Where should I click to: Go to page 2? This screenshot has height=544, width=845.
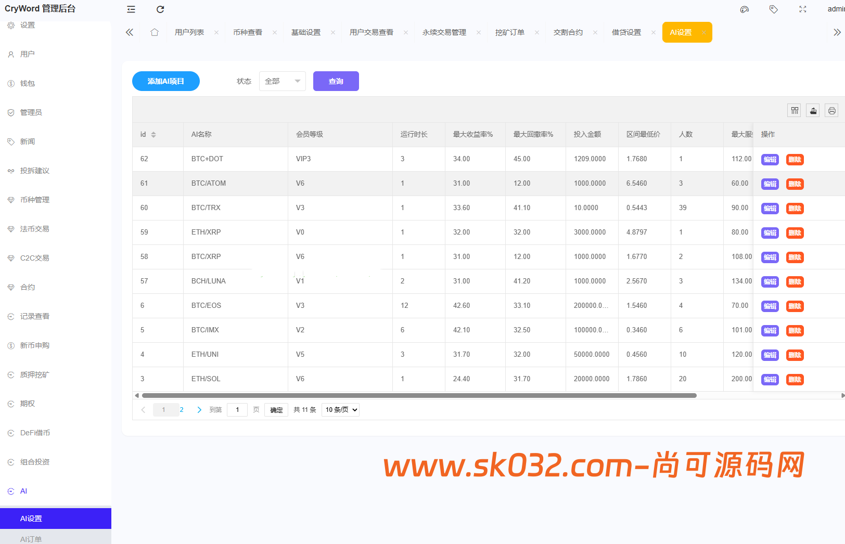(x=182, y=410)
